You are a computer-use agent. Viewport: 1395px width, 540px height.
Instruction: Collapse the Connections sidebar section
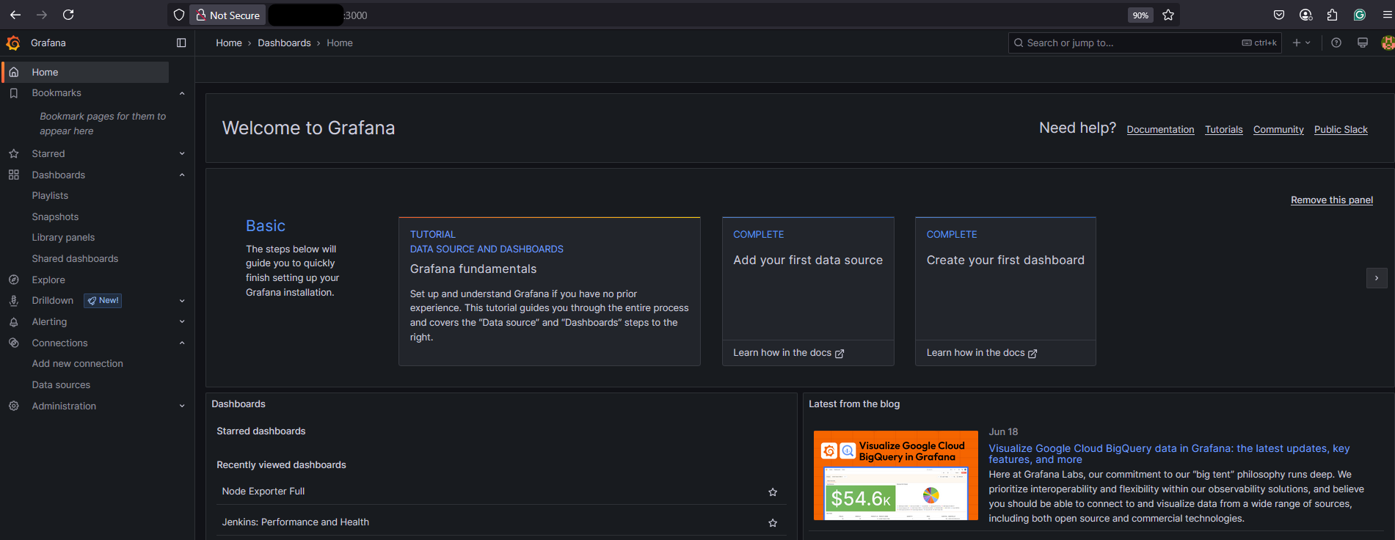[x=182, y=343]
